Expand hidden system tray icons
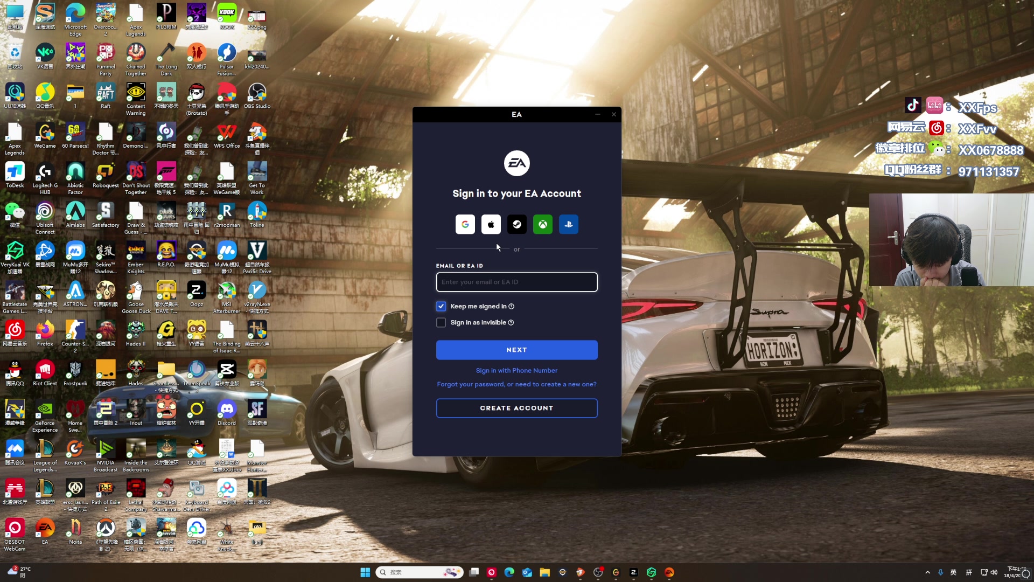 (927, 572)
